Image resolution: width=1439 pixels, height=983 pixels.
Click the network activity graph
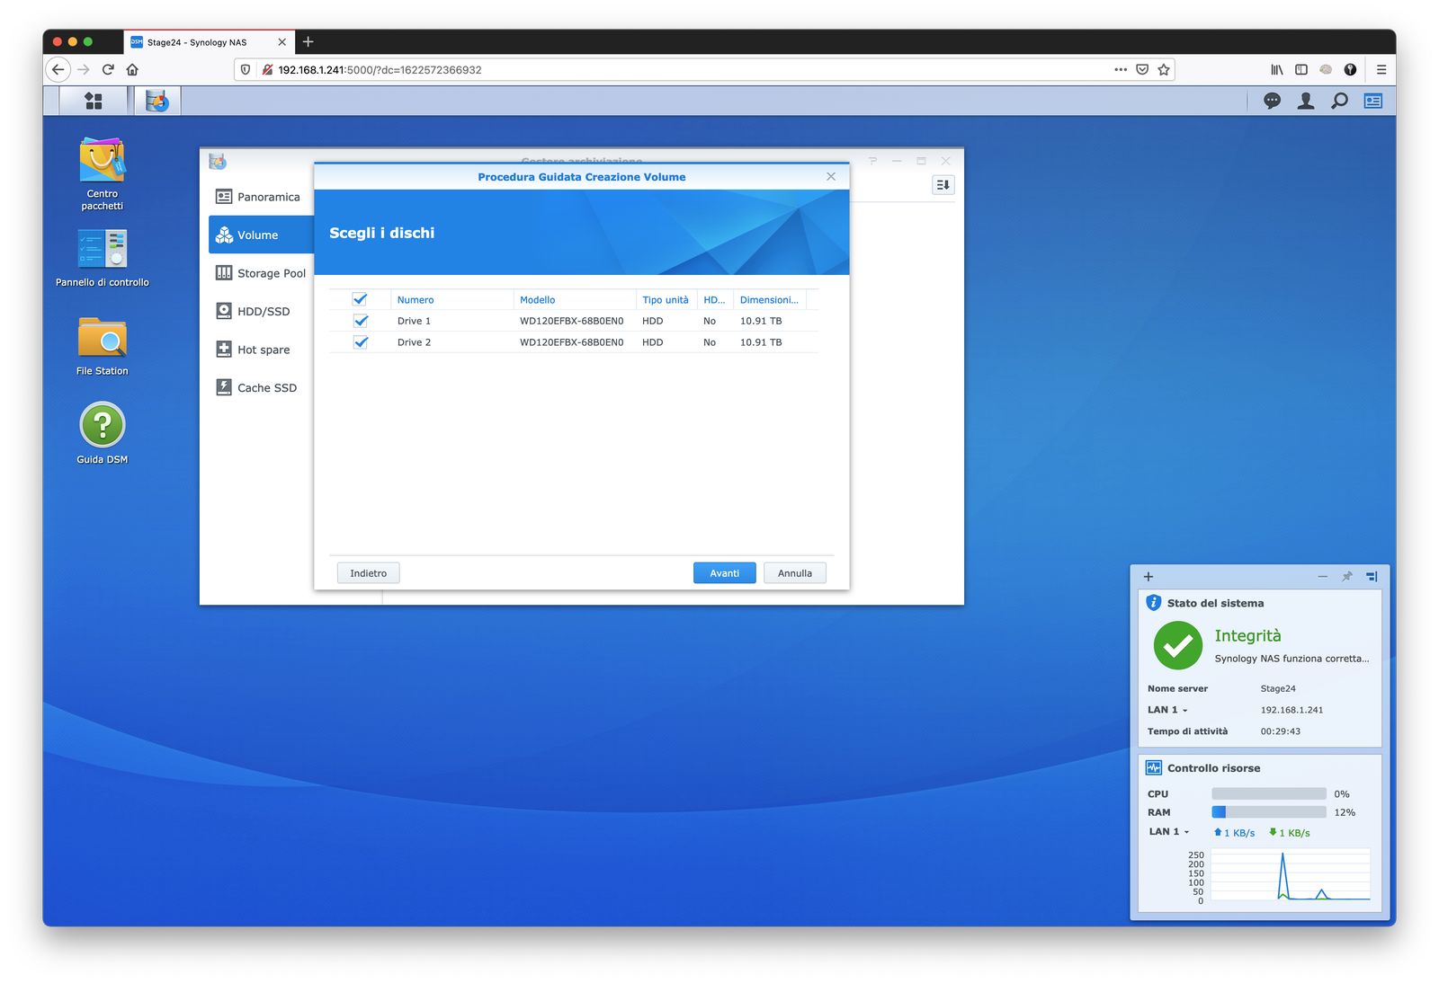(x=1291, y=874)
